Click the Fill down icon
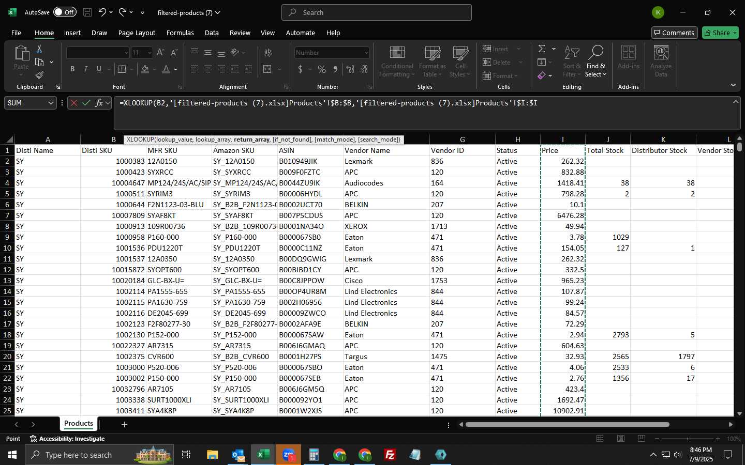The image size is (745, 465). 542,62
